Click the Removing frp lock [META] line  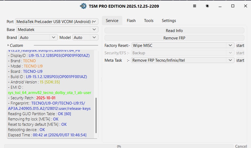[33, 119]
